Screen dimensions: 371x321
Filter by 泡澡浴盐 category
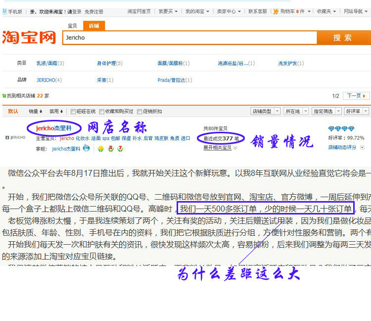236,63
